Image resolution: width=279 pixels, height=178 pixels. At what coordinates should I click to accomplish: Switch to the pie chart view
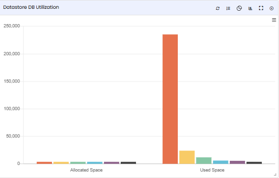click(239, 8)
